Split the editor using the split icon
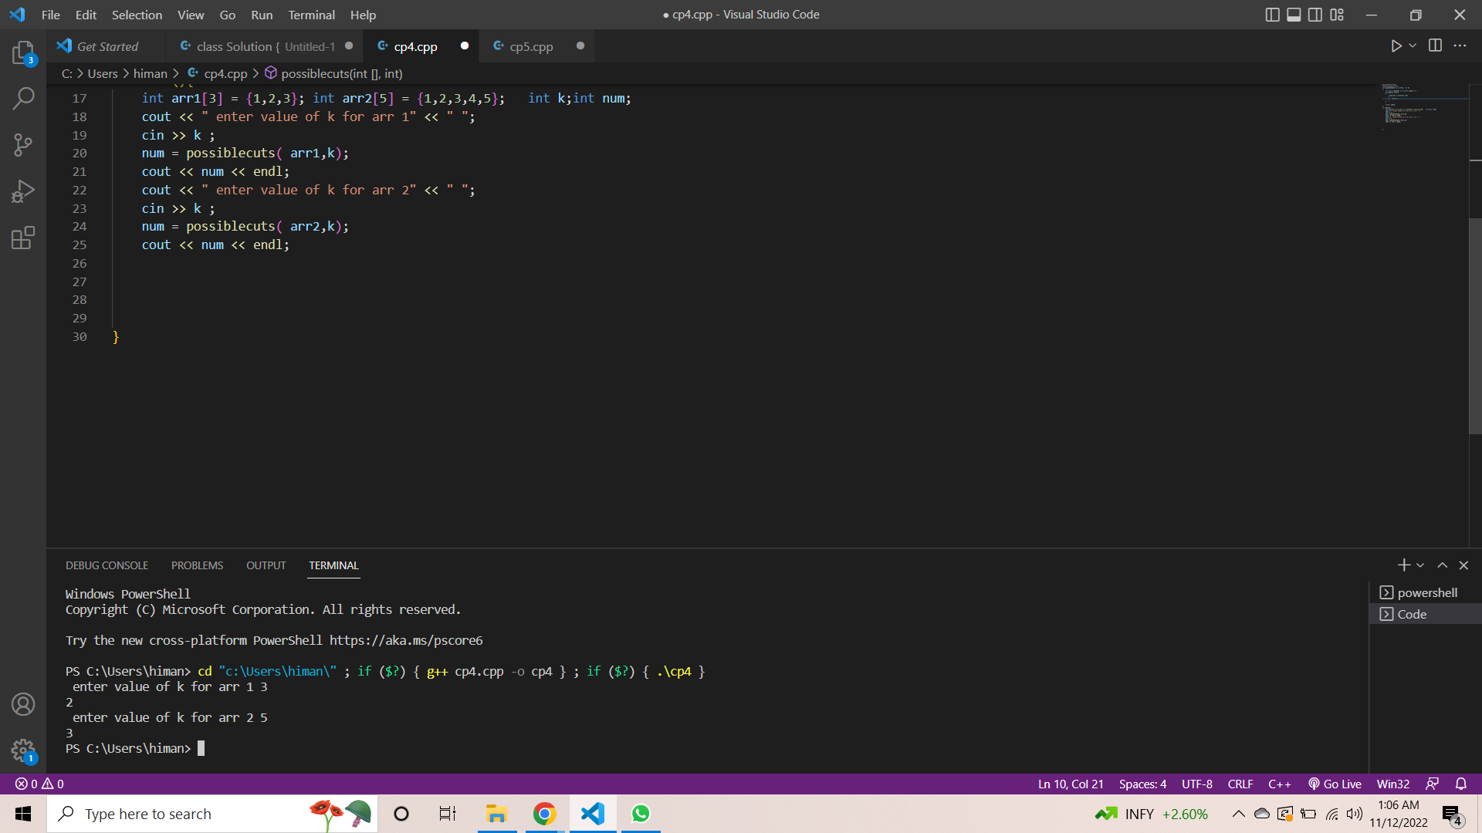The image size is (1482, 833). point(1436,46)
